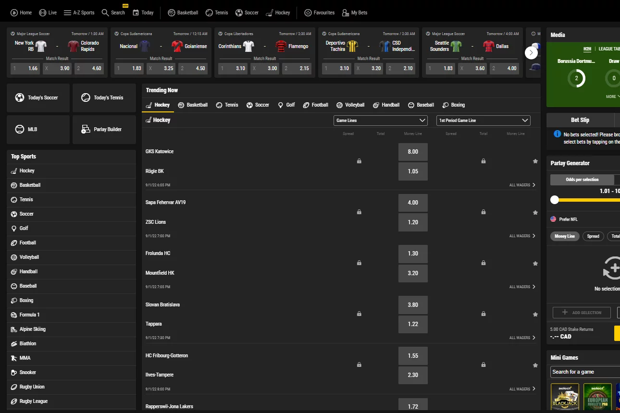Click the Basketball icon in Top Sports list
The height and width of the screenshot is (413, 620).
[14, 185]
